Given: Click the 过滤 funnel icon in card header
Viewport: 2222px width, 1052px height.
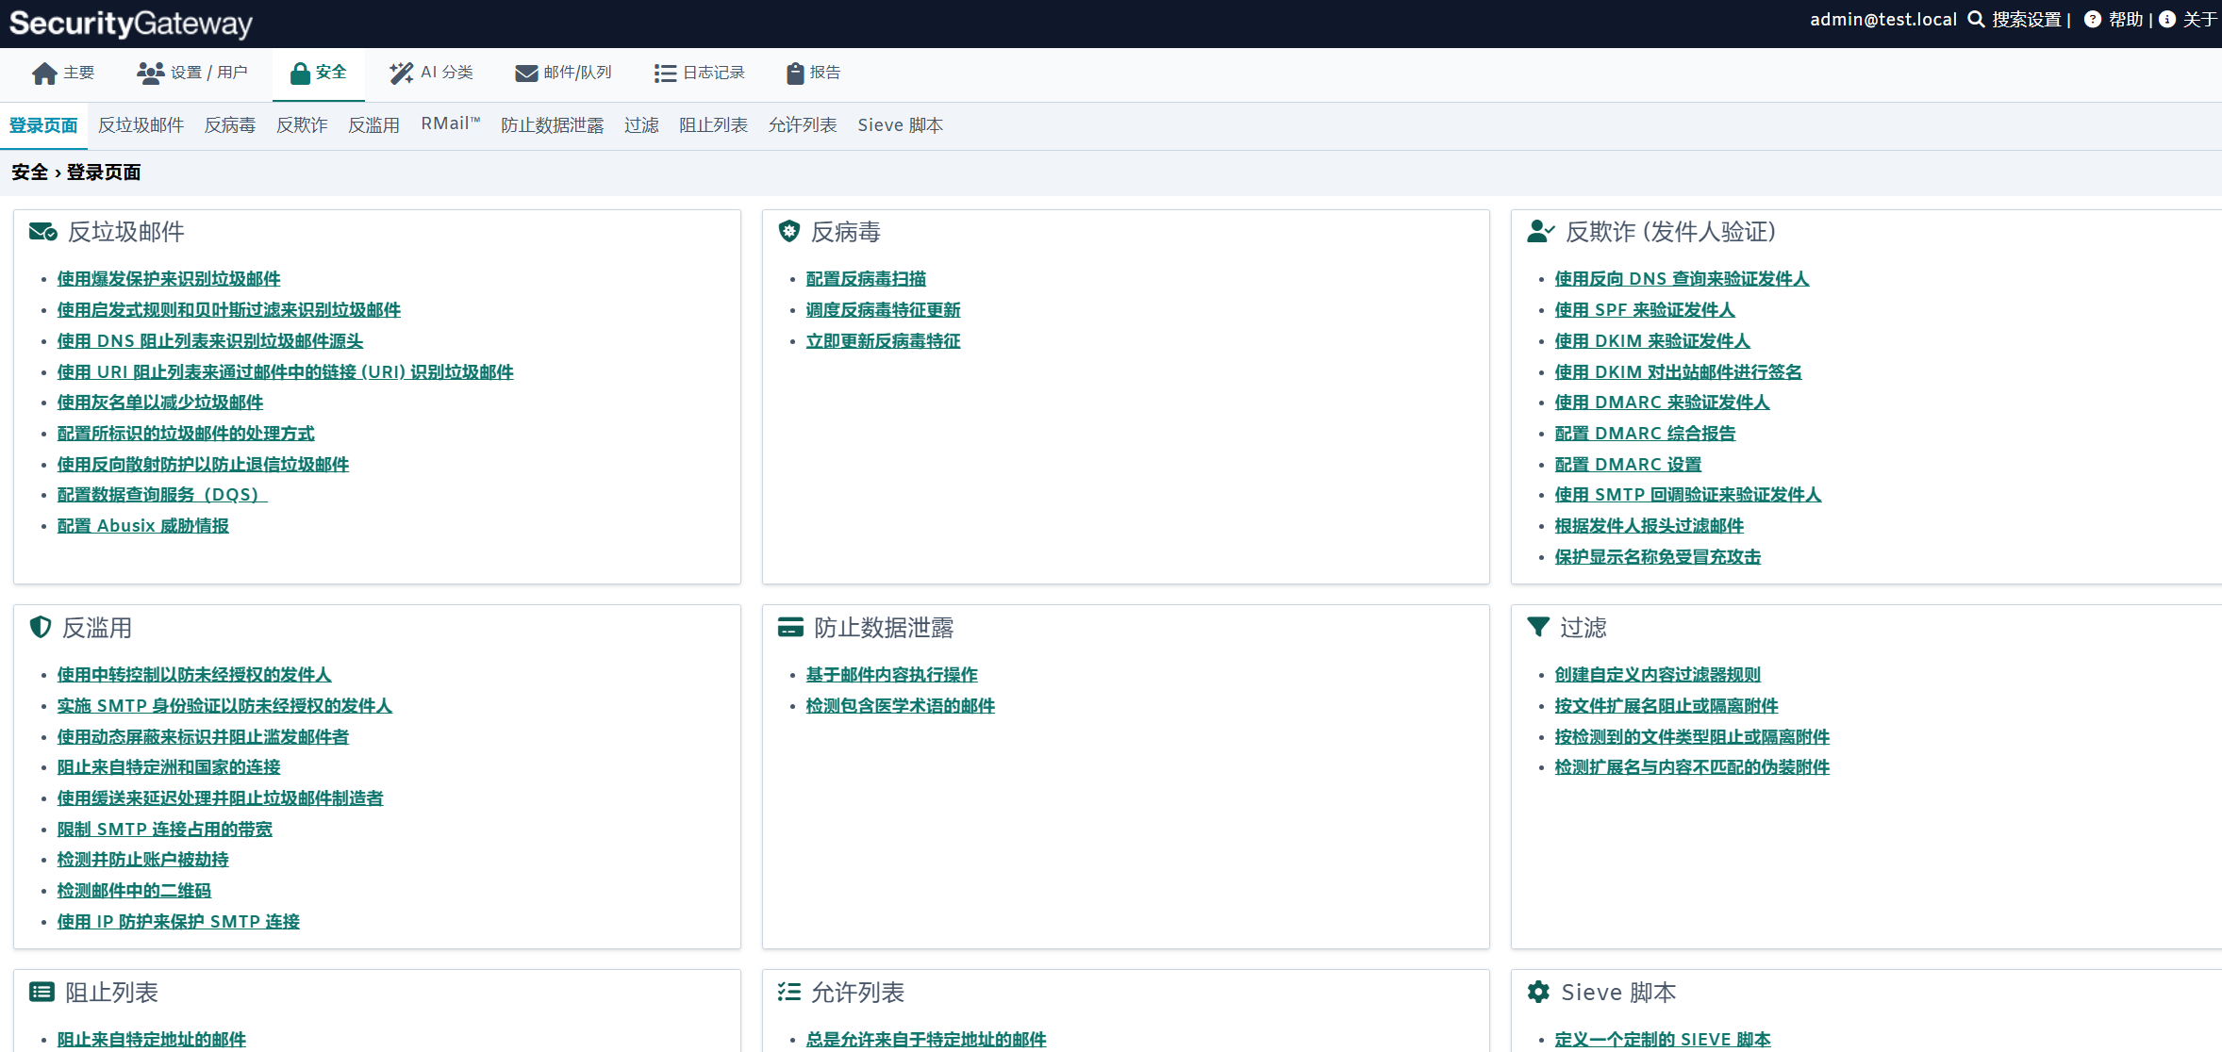Looking at the screenshot, I should [1538, 627].
